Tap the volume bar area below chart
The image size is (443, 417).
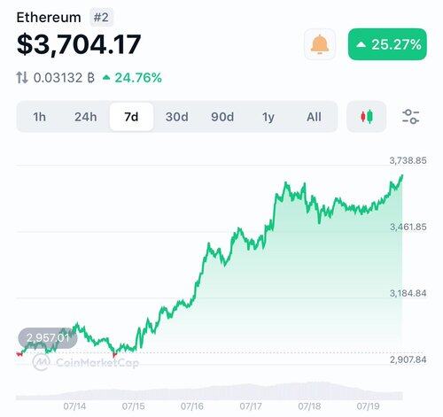click(209, 391)
